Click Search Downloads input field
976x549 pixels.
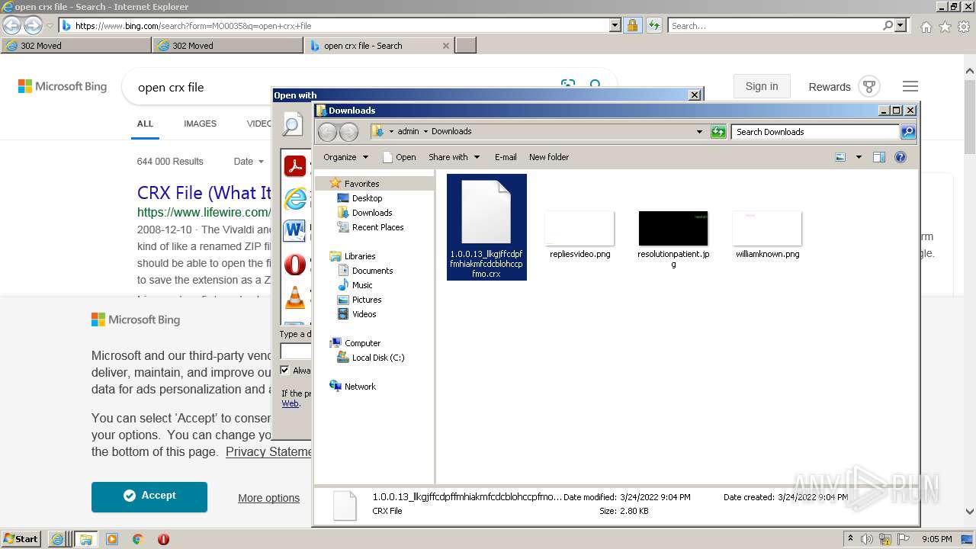815,132
